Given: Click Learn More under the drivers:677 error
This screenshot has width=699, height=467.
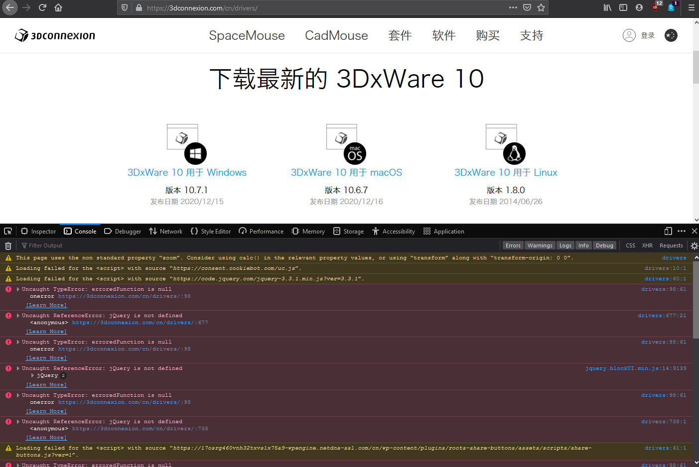Looking at the screenshot, I should pyautogui.click(x=46, y=332).
